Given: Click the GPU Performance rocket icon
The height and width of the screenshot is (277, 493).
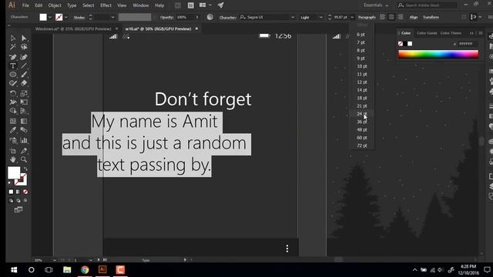Looking at the screenshot, I should click(221, 5).
